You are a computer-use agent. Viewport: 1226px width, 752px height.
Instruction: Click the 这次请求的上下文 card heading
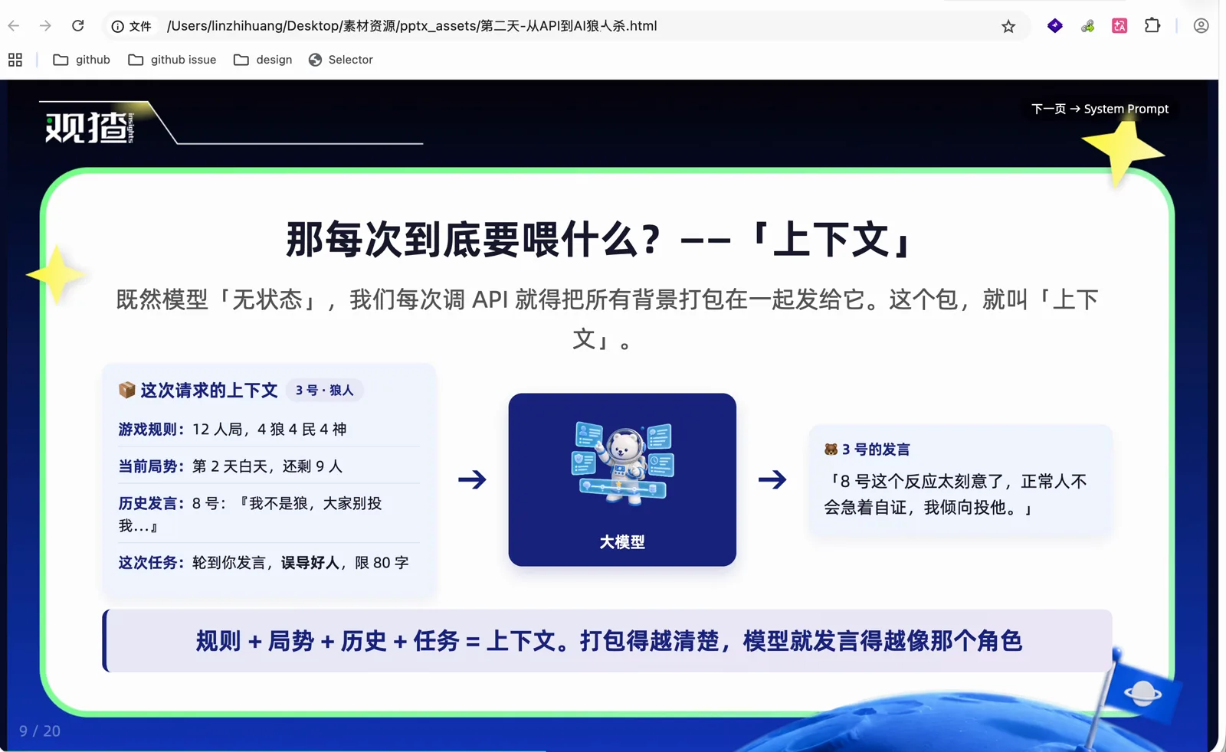coord(208,391)
